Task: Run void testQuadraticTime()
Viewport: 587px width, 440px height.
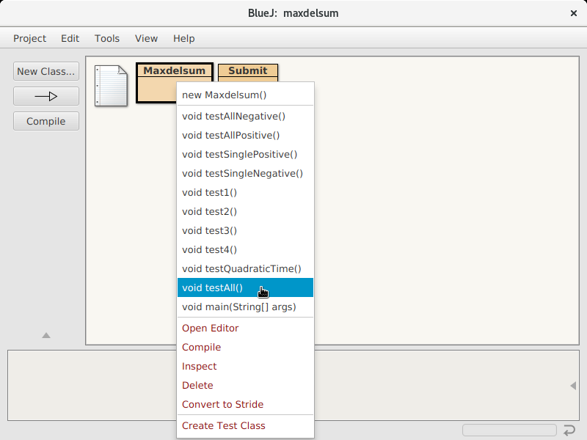Action: (245, 269)
